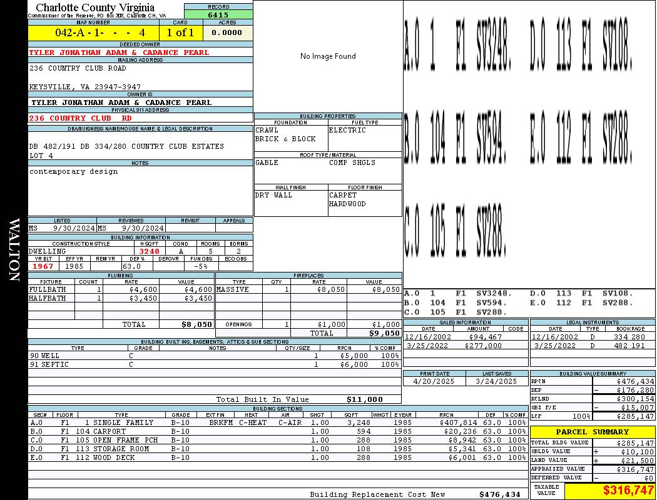Click the 'No Image Found' placeholder

(328, 56)
